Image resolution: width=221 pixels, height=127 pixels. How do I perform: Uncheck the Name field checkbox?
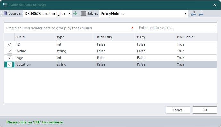(x=10, y=51)
